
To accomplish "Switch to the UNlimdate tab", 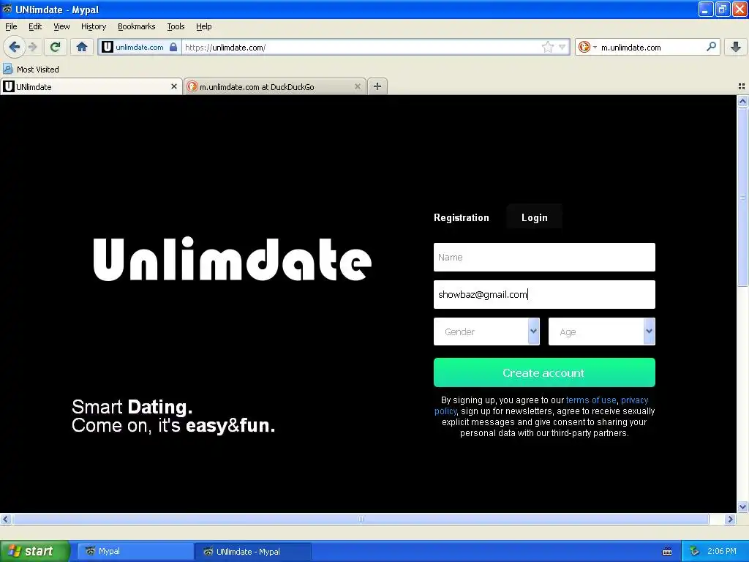I will pyautogui.click(x=91, y=86).
